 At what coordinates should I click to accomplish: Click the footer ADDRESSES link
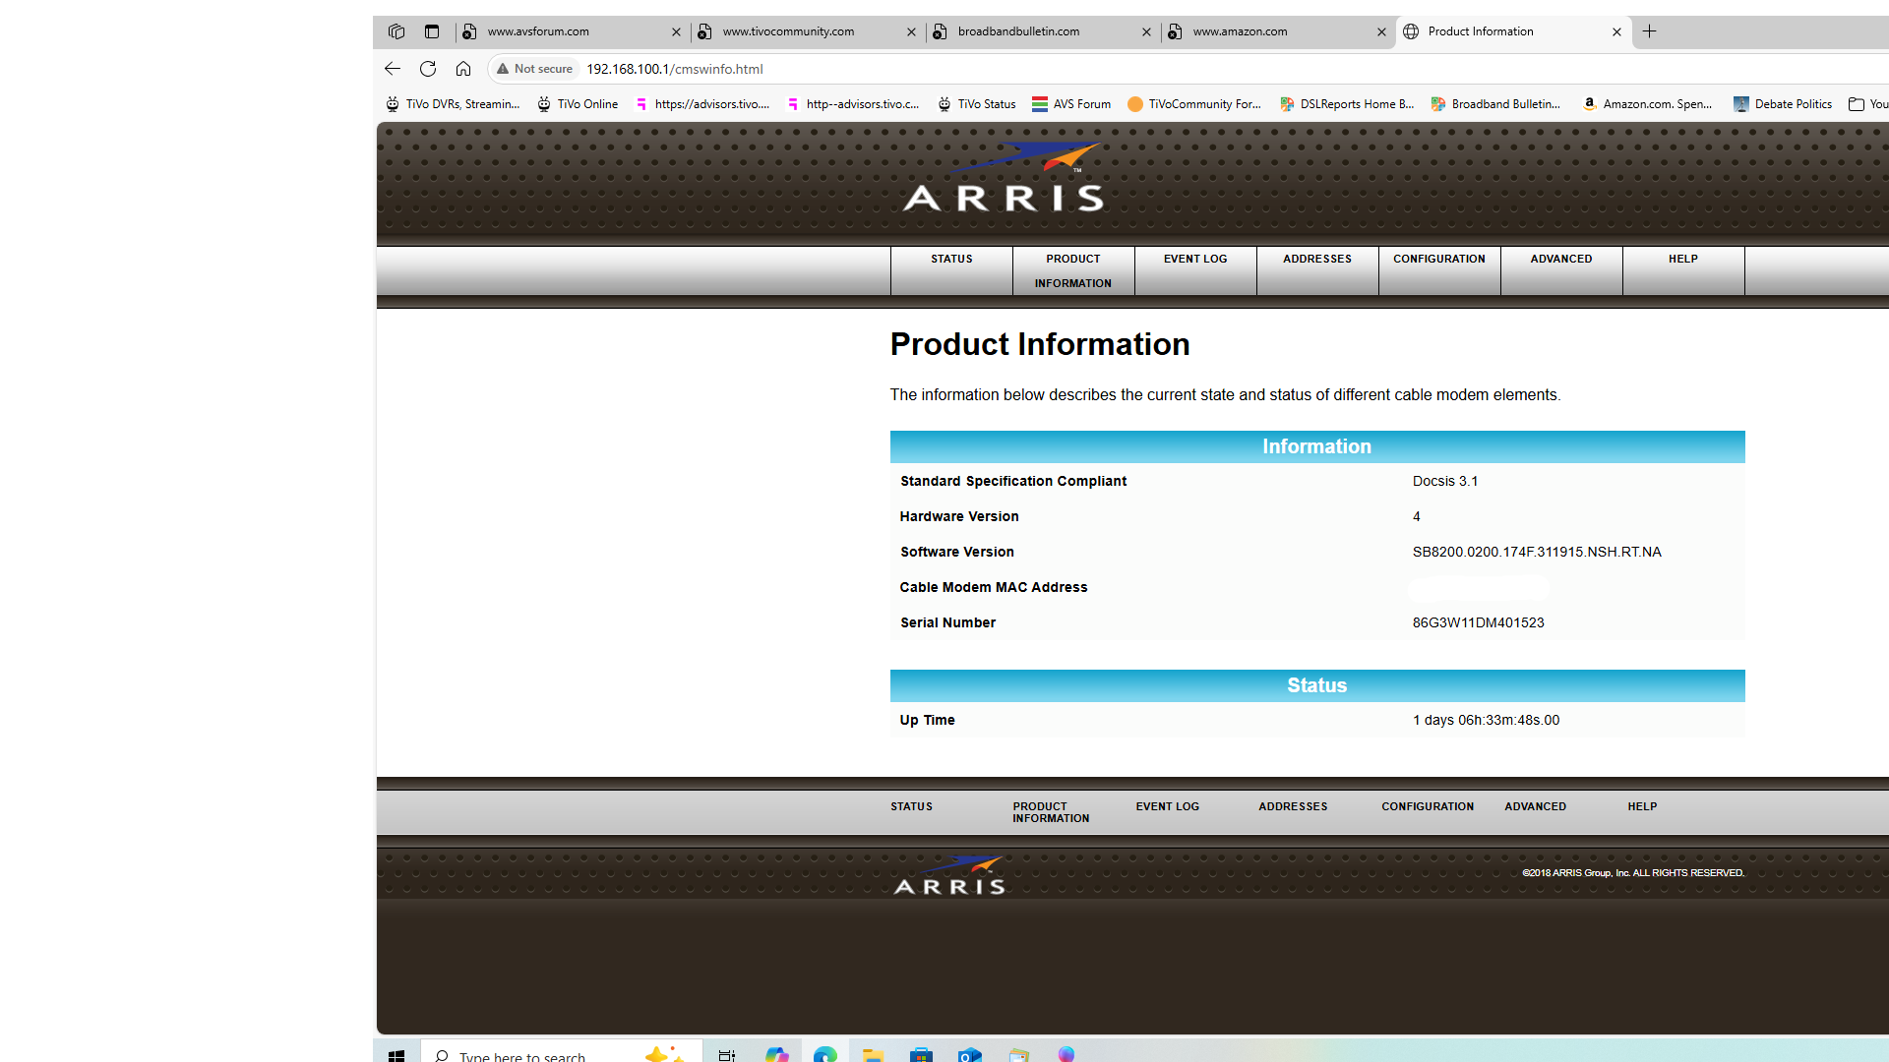click(1293, 806)
